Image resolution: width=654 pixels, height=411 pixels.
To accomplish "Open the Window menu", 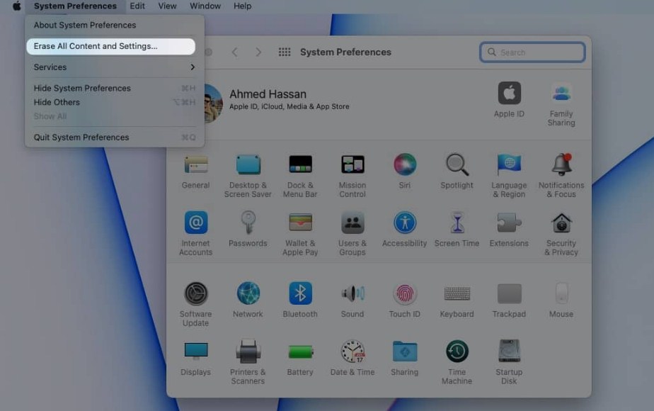I will (205, 6).
